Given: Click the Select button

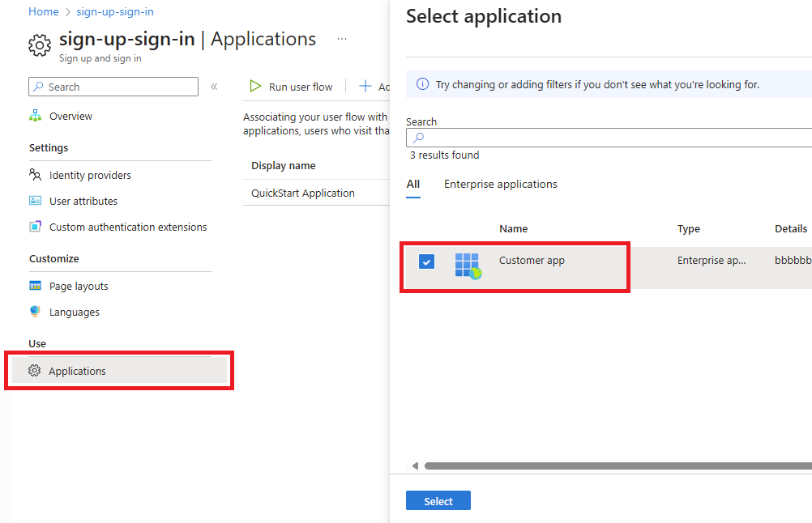Looking at the screenshot, I should [438, 500].
